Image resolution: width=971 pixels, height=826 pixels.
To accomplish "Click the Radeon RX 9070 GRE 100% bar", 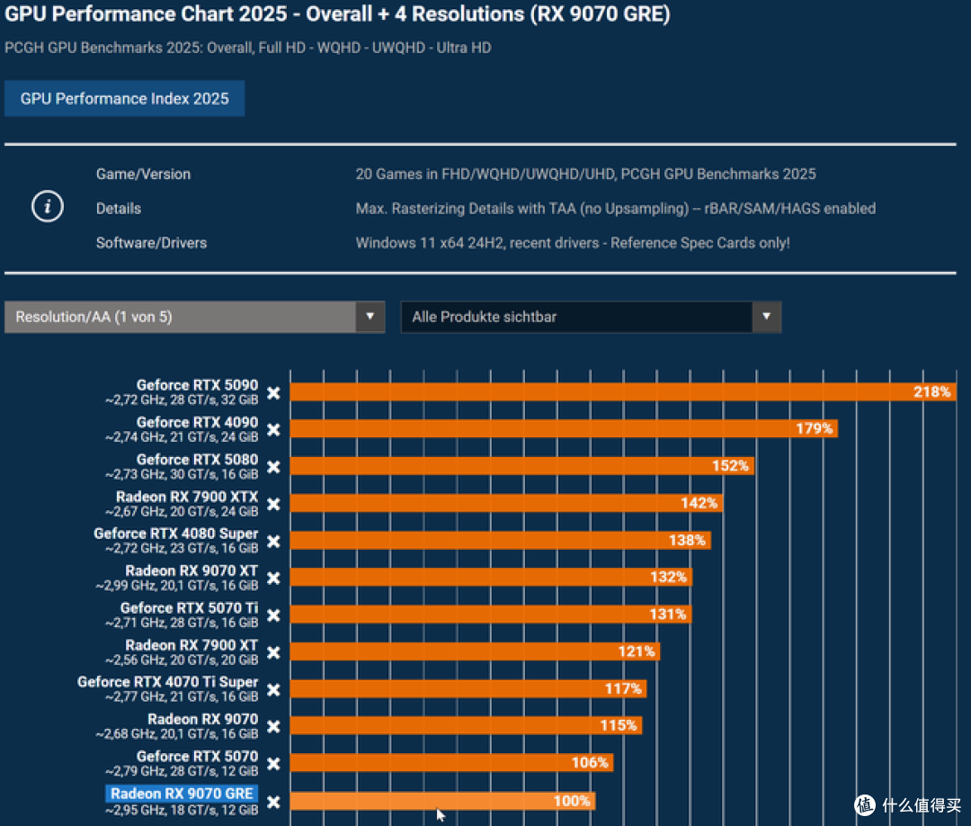I will coord(442,801).
